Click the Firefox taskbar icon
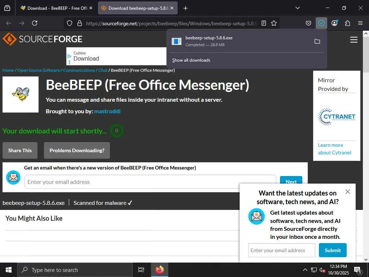The height and width of the screenshot is (277, 369). click(160, 270)
